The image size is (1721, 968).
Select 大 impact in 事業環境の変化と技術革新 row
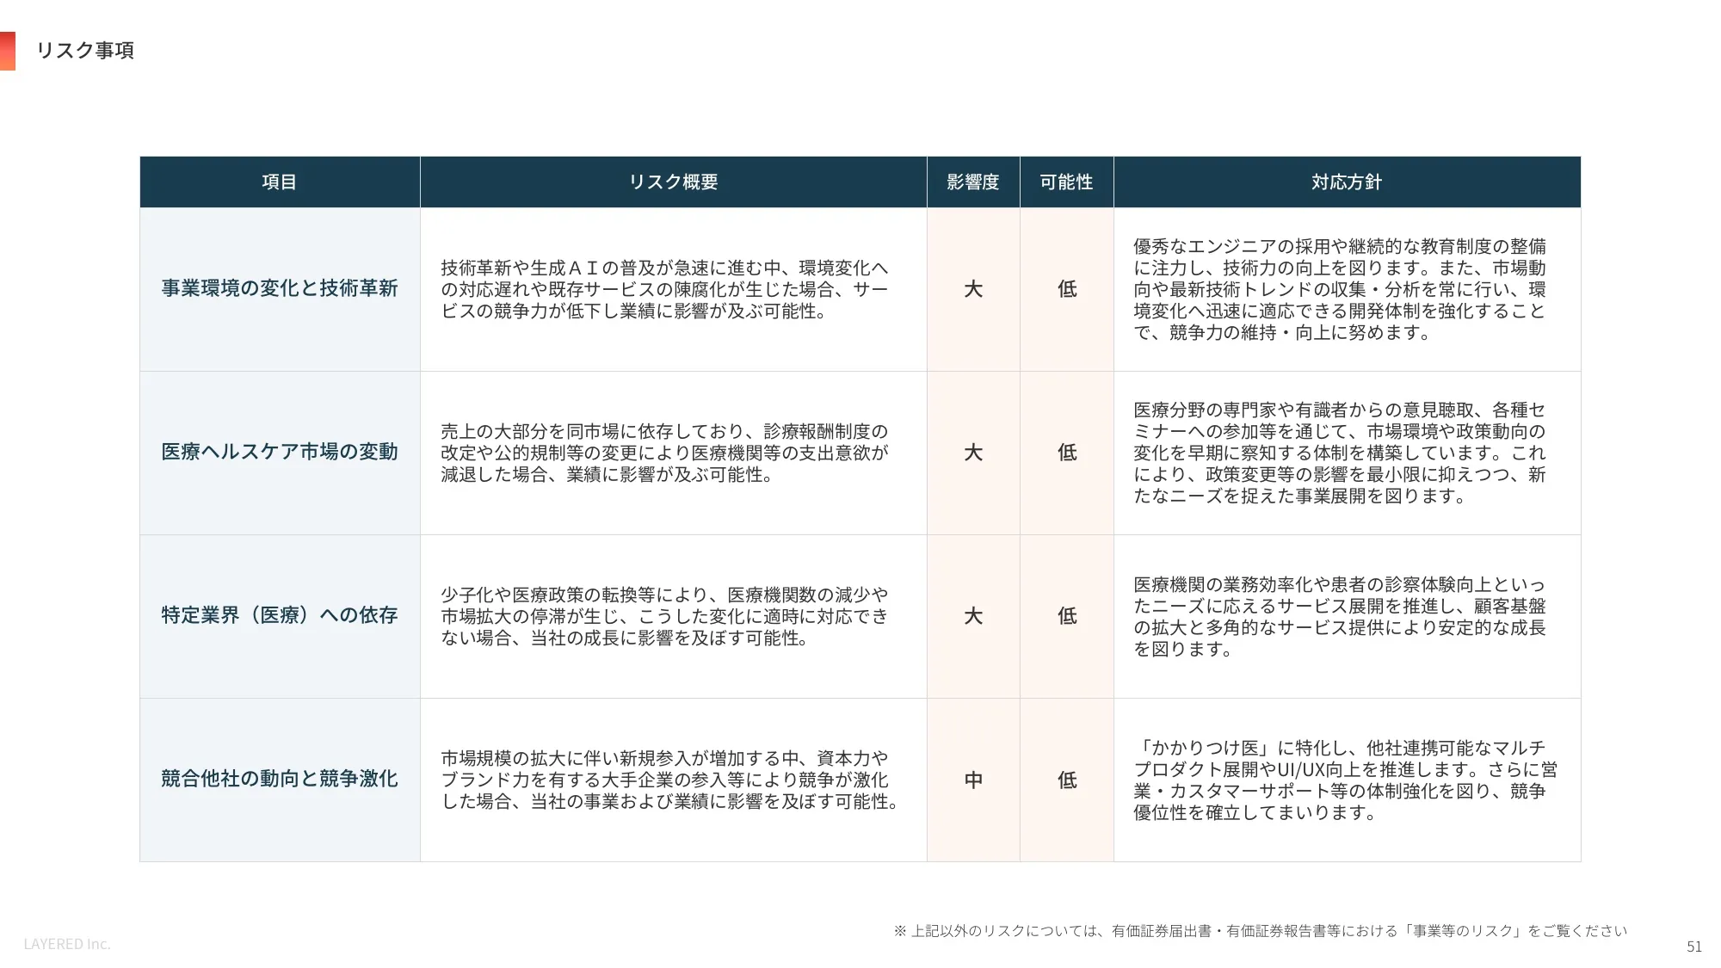[x=973, y=289]
